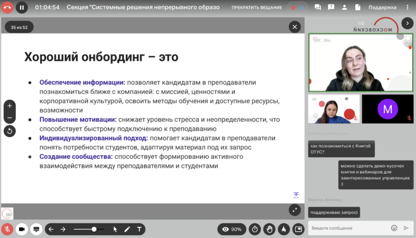Image resolution: width=416 pixels, height=238 pixels.
Task: Open the chat panel icon
Action: 318,8
